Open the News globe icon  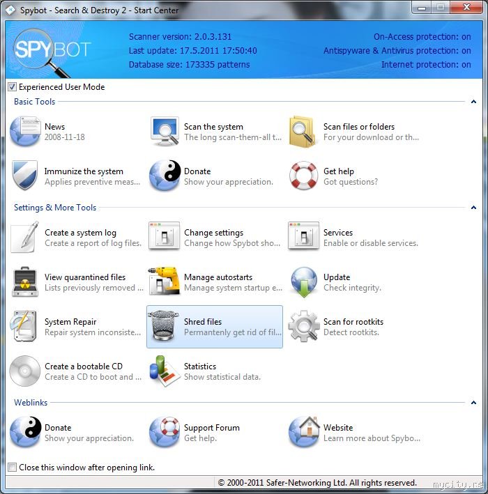point(25,131)
